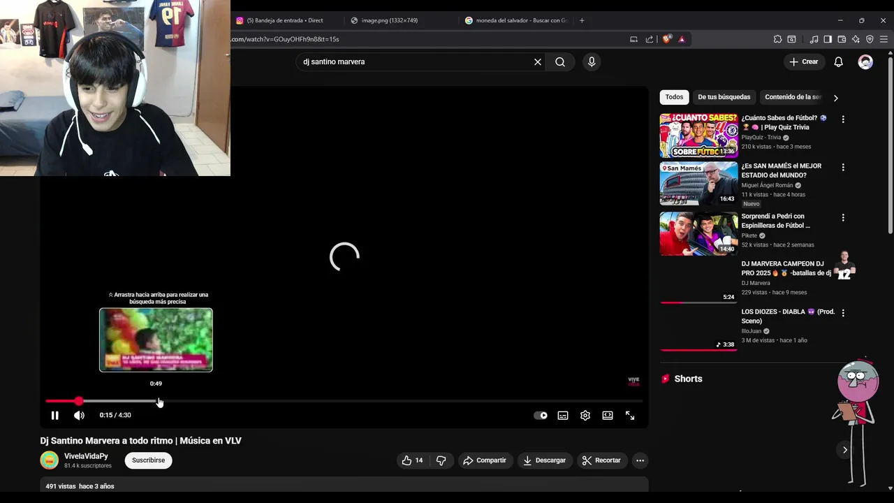Open the browser hamburger main menu
The height and width of the screenshot is (503, 894).
[x=884, y=39]
